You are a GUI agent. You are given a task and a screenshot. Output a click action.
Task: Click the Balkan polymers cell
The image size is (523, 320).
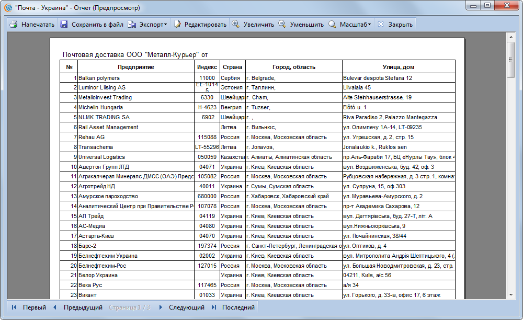pyautogui.click(x=136, y=78)
